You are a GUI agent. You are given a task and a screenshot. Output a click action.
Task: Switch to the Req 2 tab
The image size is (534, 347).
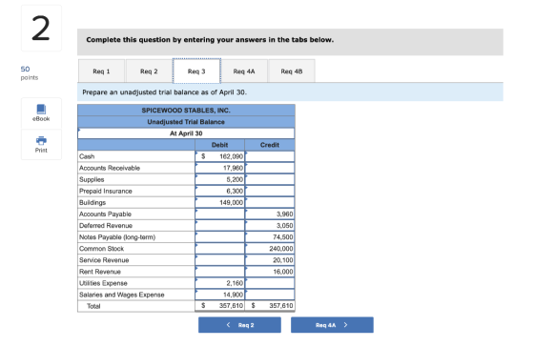[149, 71]
